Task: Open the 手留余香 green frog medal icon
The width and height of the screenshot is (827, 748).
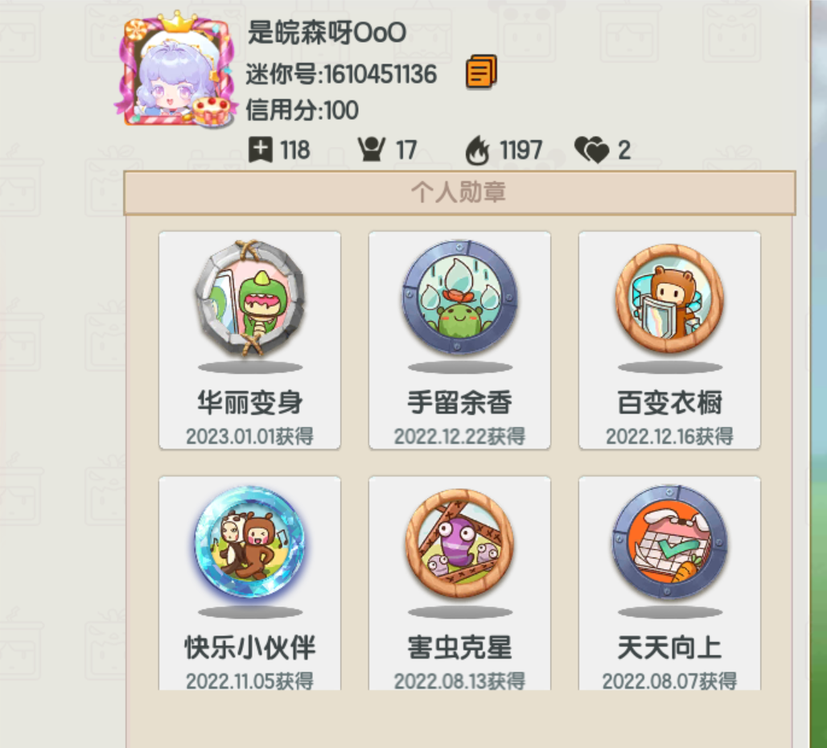Action: pos(459,298)
